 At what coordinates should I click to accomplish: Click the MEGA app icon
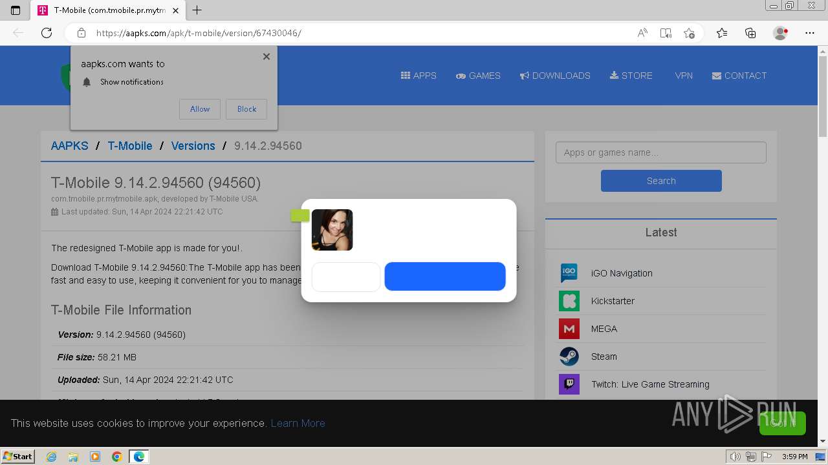(x=569, y=329)
